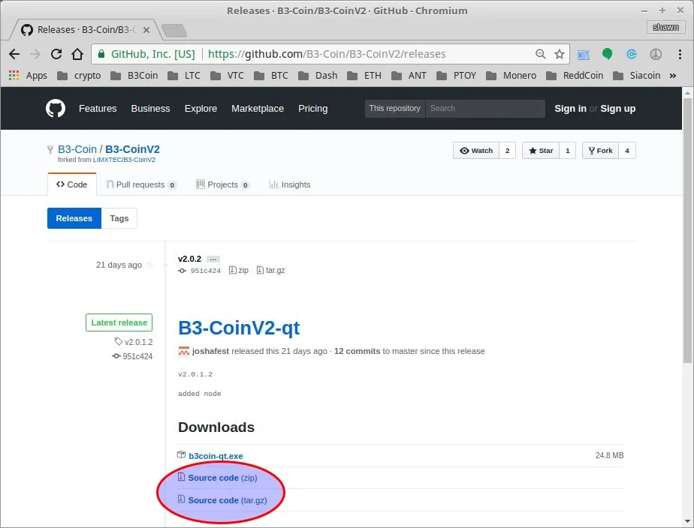Expand the v2.0.2 ellipsis details
Image resolution: width=694 pixels, height=528 pixels.
coord(213,259)
